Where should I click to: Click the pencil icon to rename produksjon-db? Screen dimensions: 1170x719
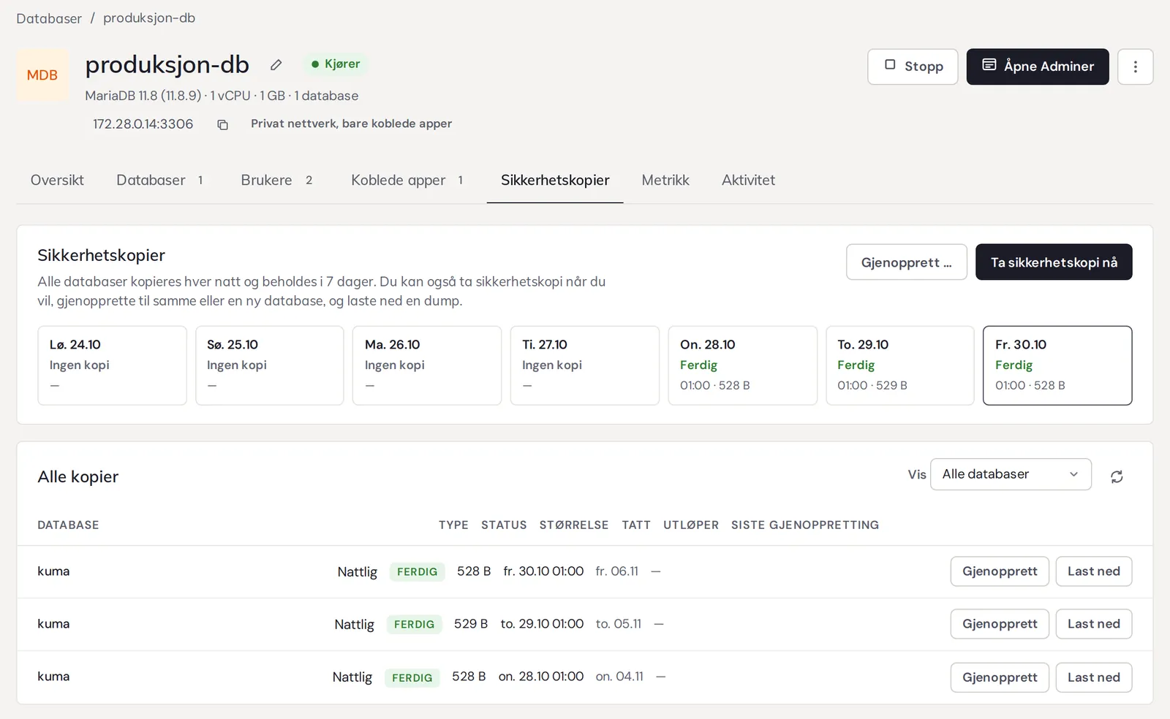(x=276, y=65)
